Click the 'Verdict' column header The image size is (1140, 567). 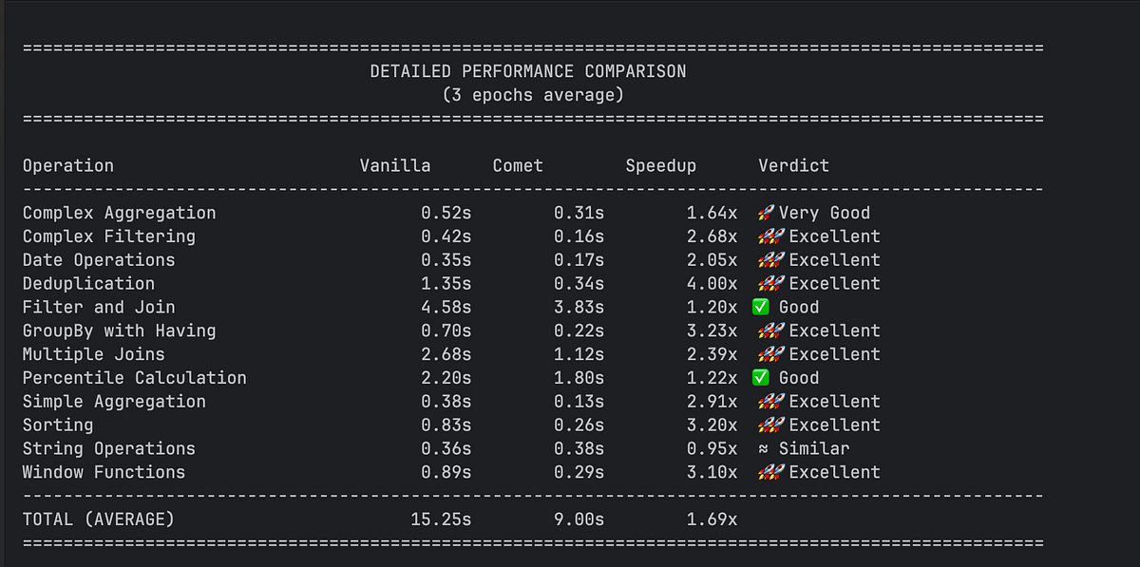tap(793, 165)
